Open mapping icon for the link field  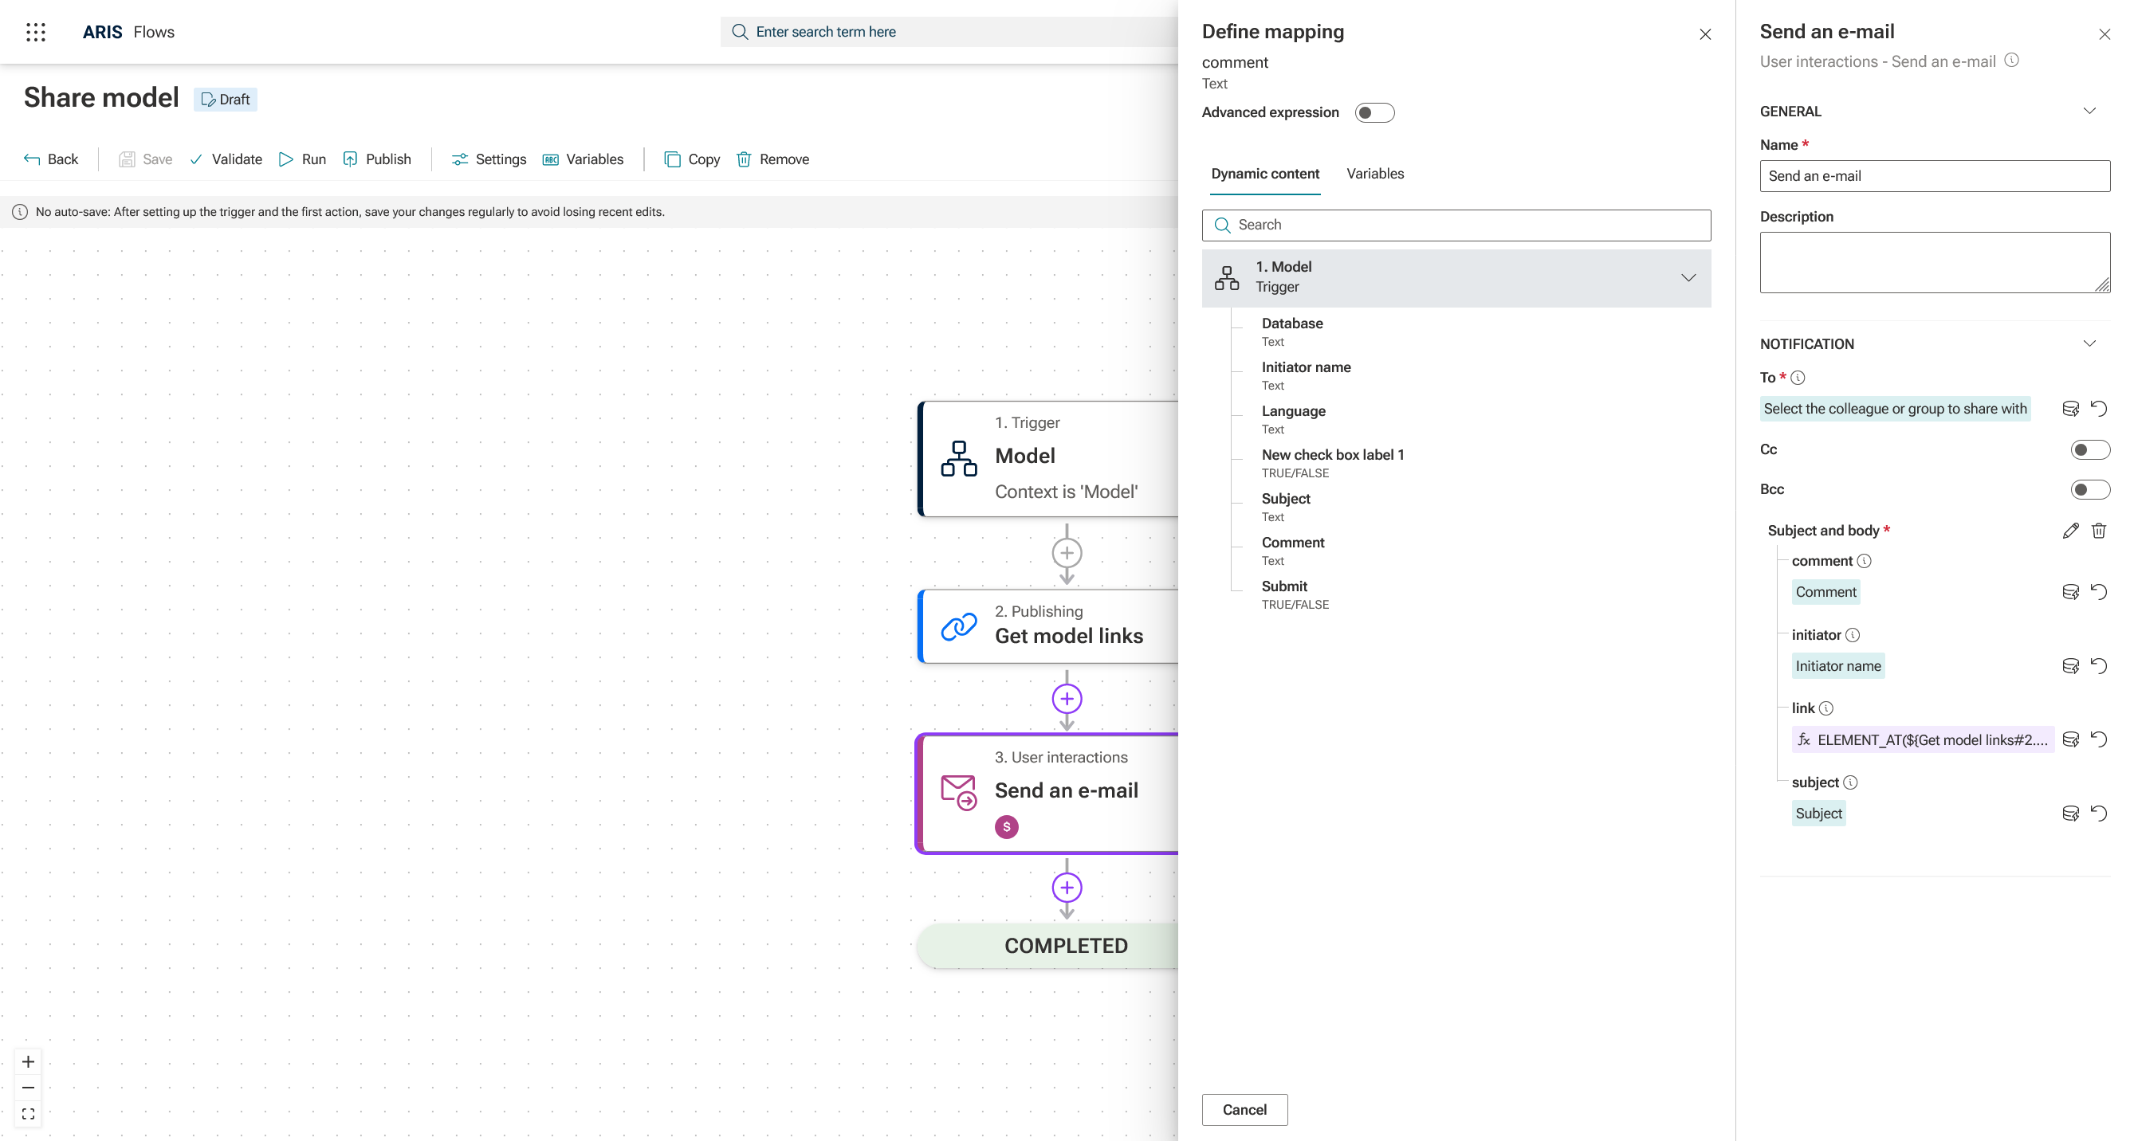2069,739
